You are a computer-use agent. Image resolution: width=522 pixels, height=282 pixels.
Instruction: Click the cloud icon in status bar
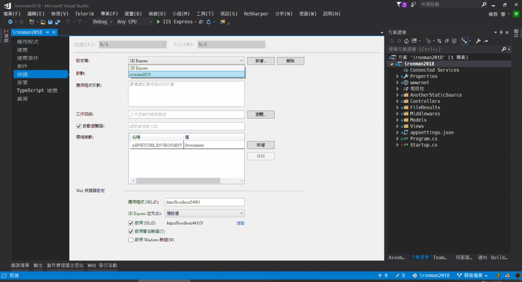coord(507,275)
